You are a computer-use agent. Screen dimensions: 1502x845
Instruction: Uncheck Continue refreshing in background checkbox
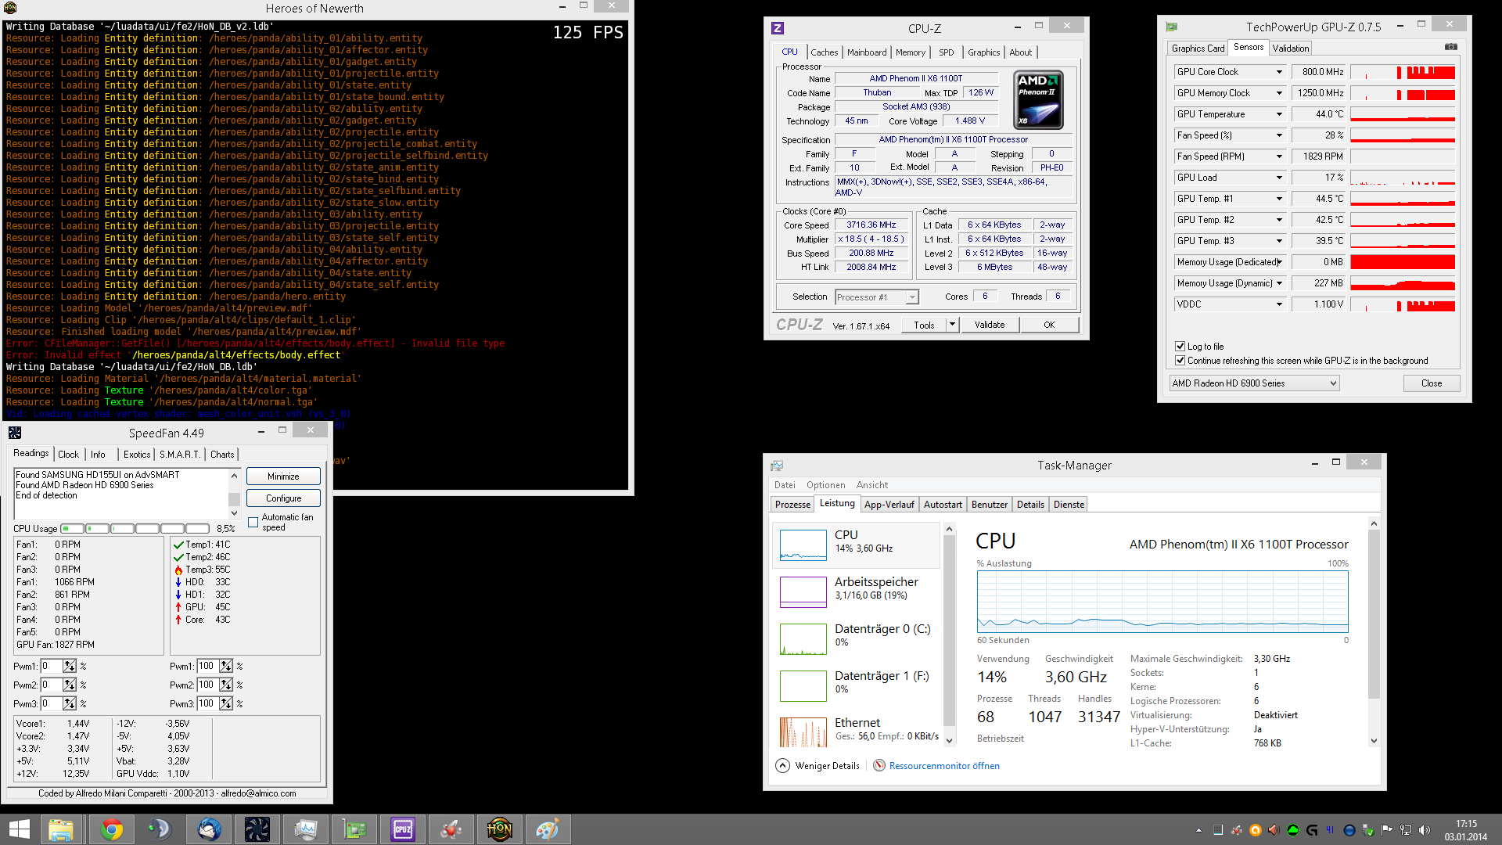1180,361
